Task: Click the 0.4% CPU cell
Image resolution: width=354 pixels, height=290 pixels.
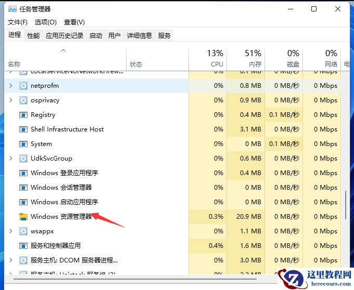Action: (208, 246)
